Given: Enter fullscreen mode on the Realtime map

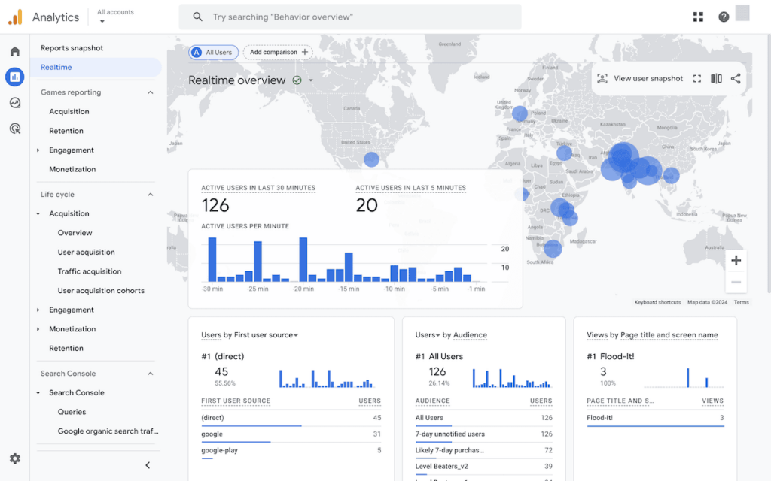Looking at the screenshot, I should coord(696,77).
